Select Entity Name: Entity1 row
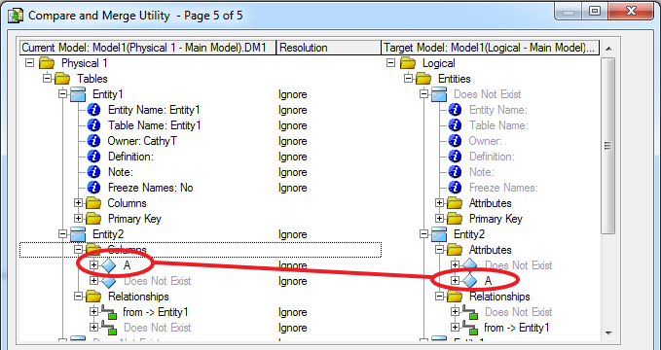Viewport: 661px width, 350px height. coord(154,110)
